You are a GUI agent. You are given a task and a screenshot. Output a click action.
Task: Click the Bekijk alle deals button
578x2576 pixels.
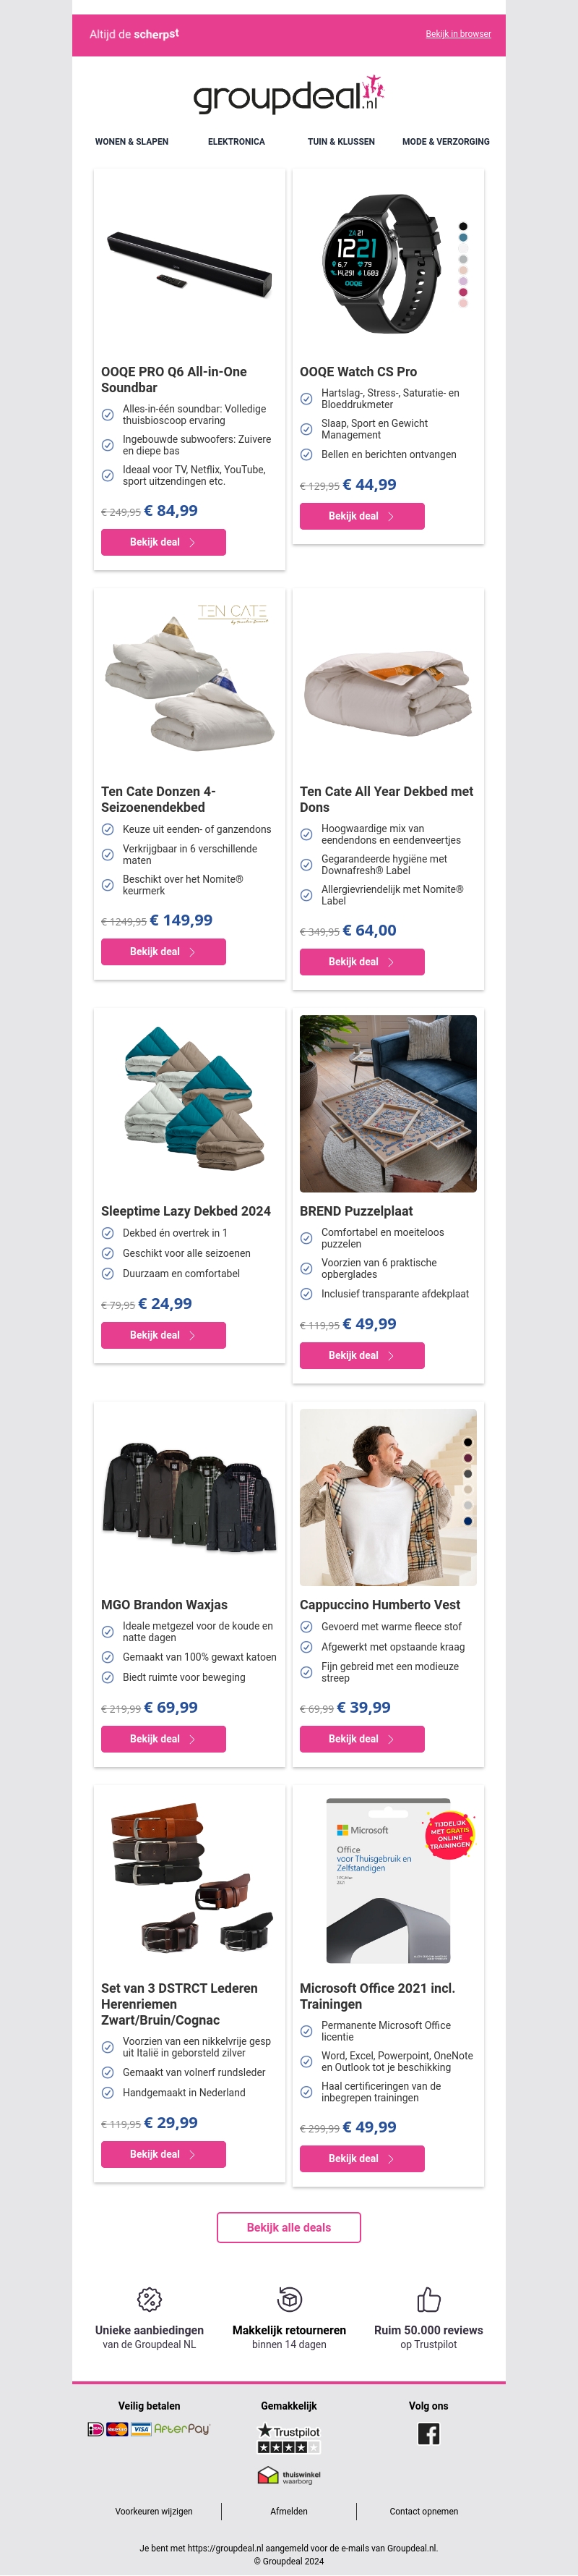click(290, 2227)
